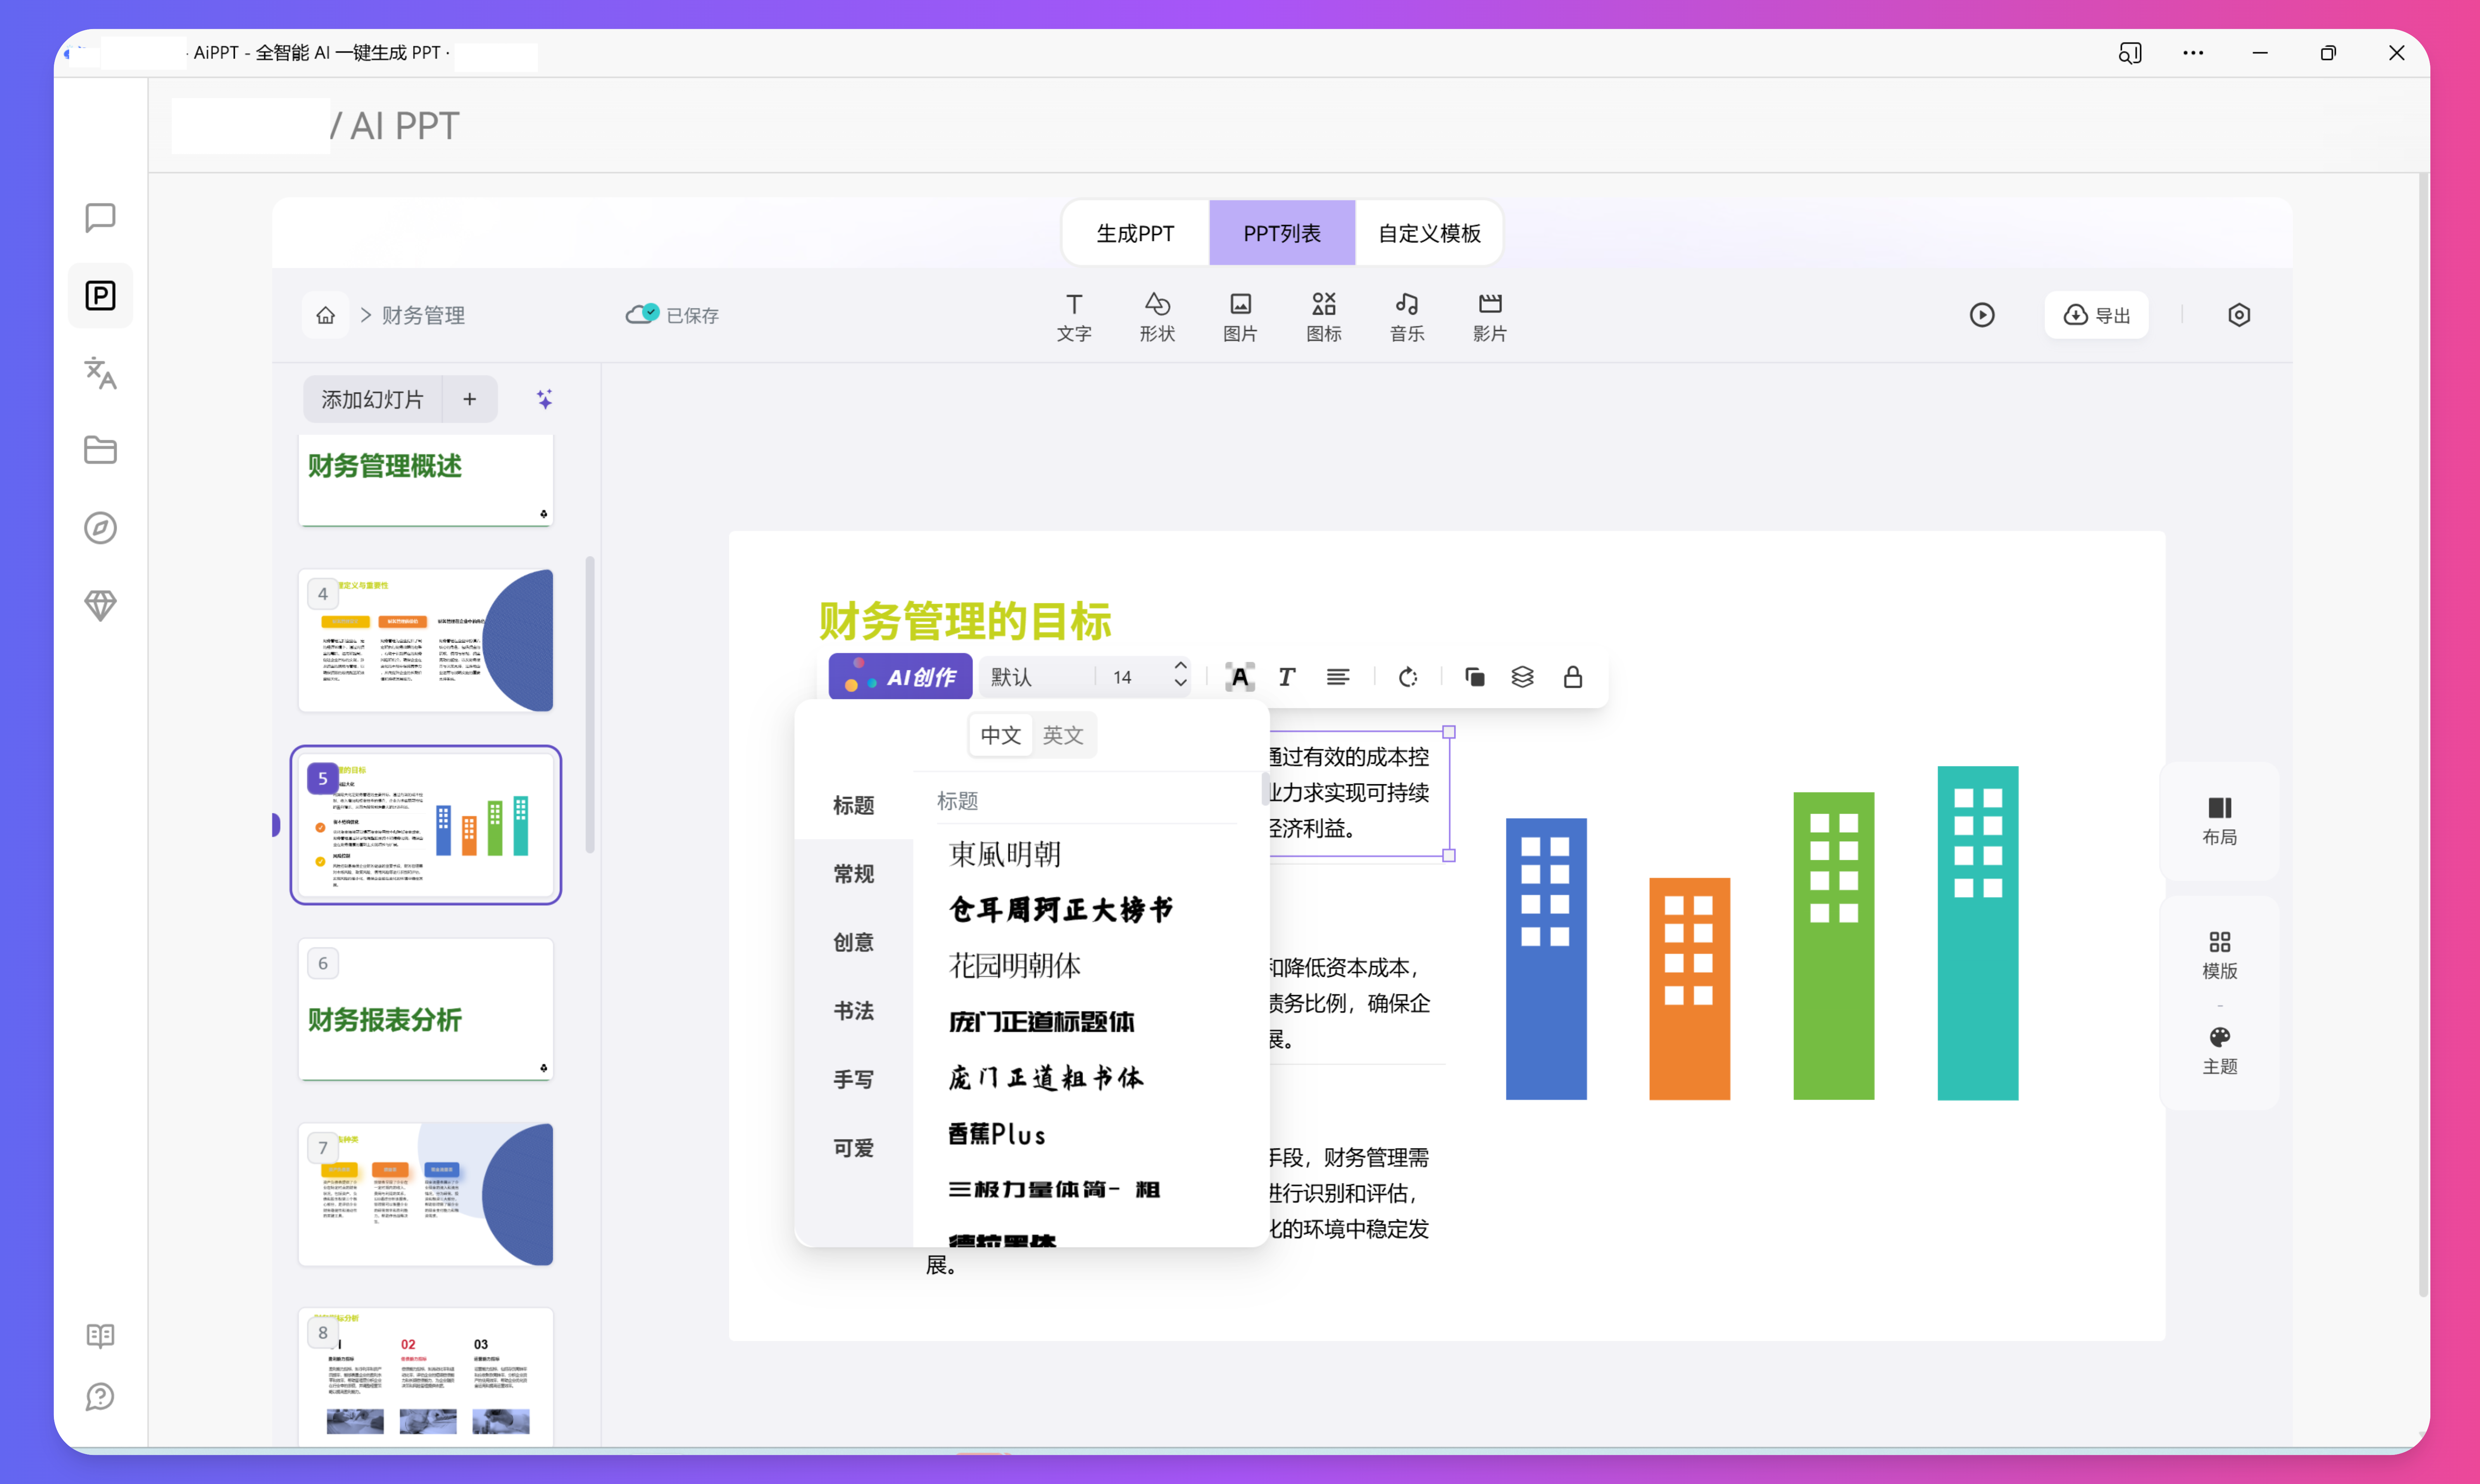Lock the selected text element
The width and height of the screenshot is (2480, 1484).
[x=1573, y=677]
